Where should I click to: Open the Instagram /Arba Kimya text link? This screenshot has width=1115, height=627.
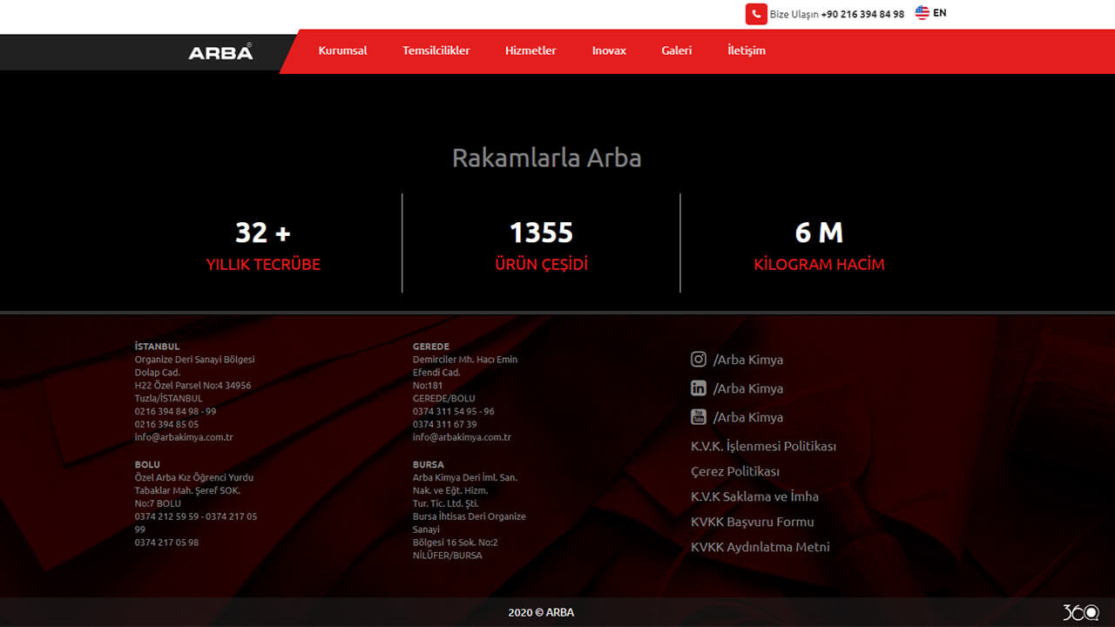tap(748, 359)
